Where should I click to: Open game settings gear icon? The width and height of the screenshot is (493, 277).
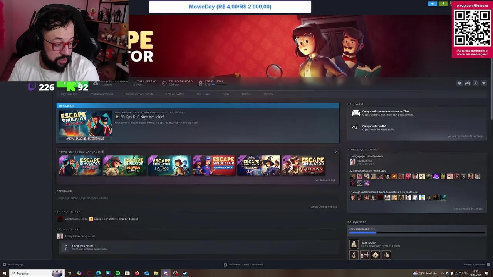(459, 83)
